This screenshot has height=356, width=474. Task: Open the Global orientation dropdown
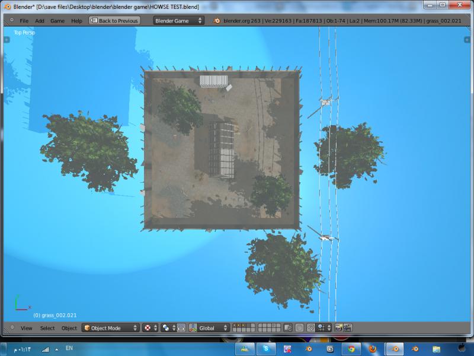(213, 328)
